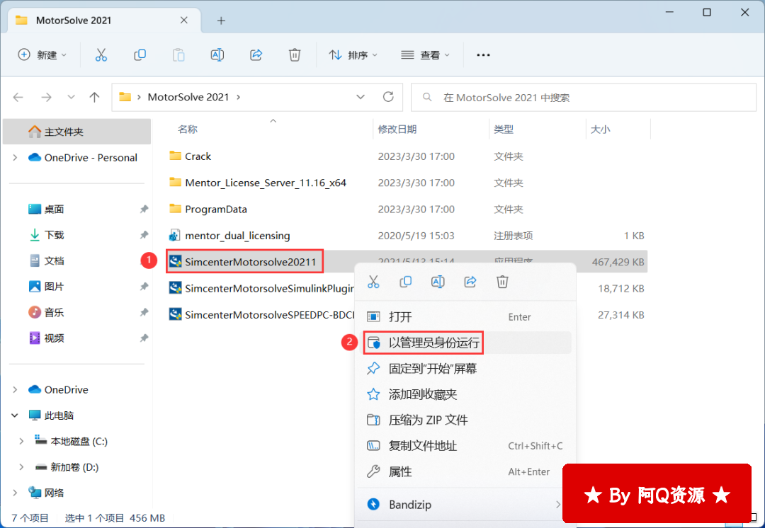
Task: Expand the 本地磁盘 (C:) drive node
Action: tap(21, 441)
